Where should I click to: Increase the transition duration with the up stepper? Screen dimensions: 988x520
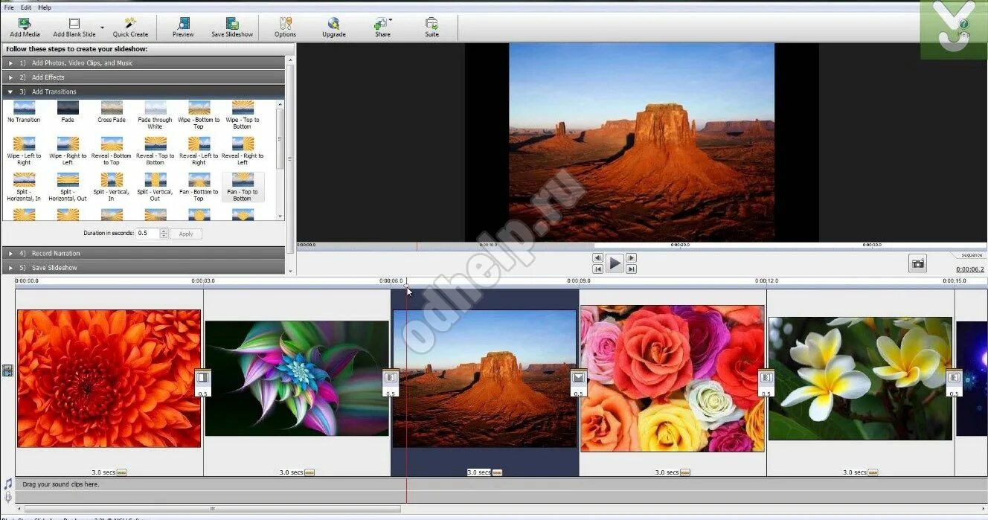[x=164, y=231]
